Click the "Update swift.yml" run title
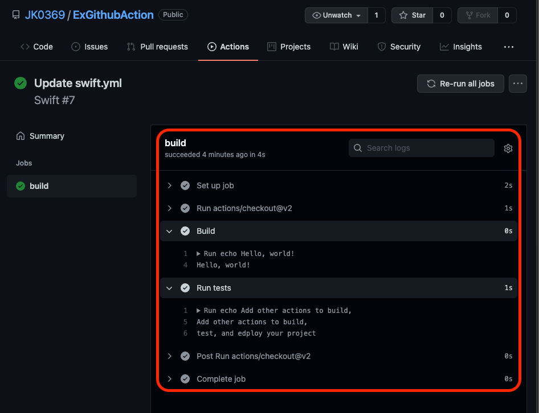Viewport: 539px width, 413px height. click(x=78, y=83)
